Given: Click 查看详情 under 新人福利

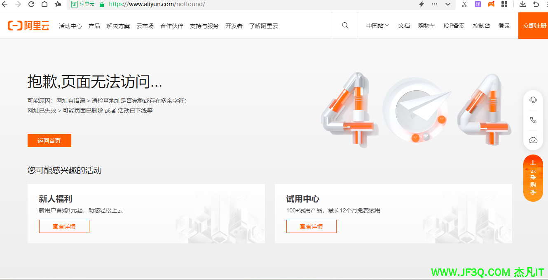Looking at the screenshot, I should (64, 226).
